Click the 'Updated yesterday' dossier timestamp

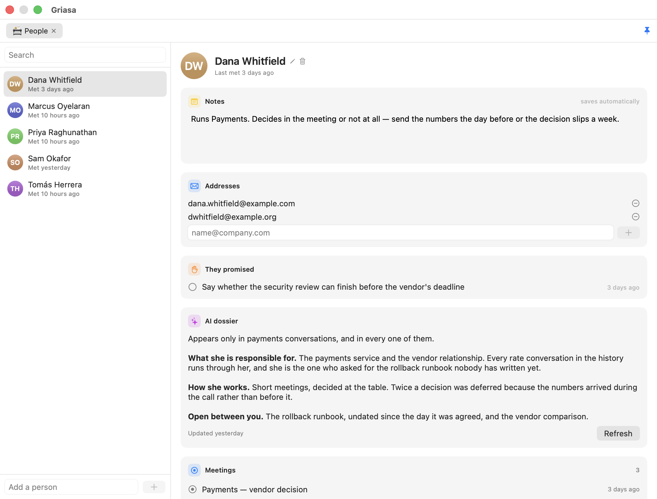click(x=216, y=433)
